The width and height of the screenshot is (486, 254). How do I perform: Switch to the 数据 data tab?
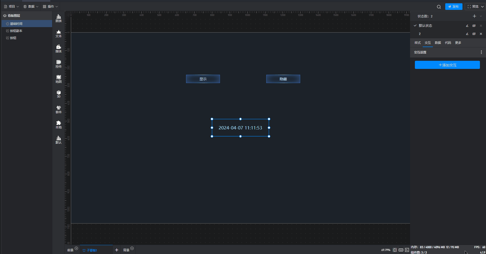point(438,43)
